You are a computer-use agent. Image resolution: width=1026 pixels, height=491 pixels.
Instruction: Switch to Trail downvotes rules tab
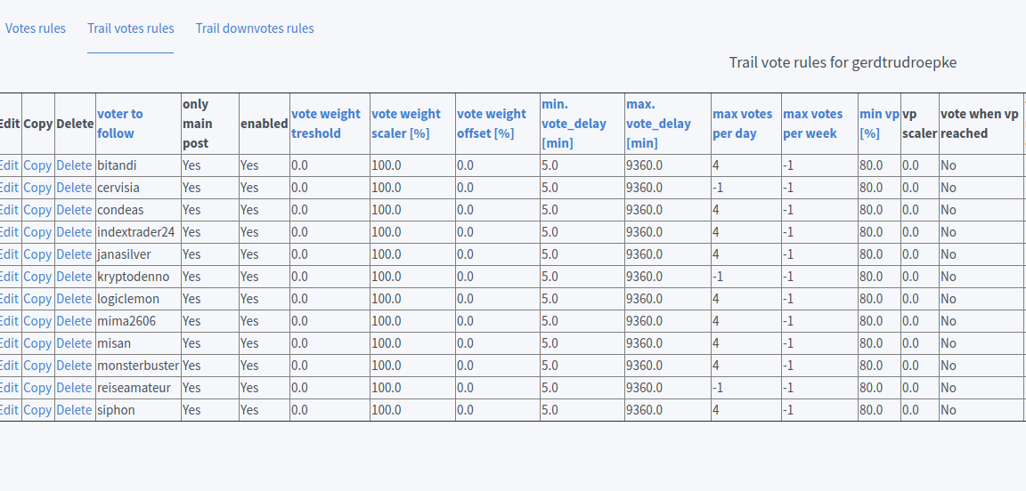[255, 28]
